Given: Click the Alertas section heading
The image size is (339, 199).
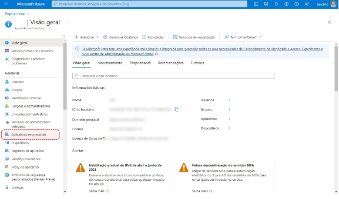Looking at the screenshot, I should pos(78,151).
